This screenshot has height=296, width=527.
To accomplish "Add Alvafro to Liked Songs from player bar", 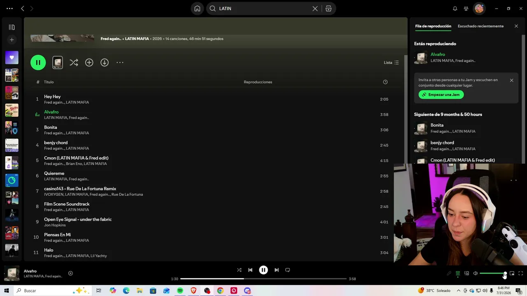I will [70, 273].
